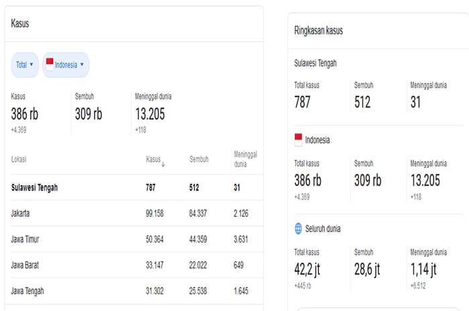The image size is (469, 311).
Task: Click the globe icon next to Seluruh dunia
Action: (298, 229)
